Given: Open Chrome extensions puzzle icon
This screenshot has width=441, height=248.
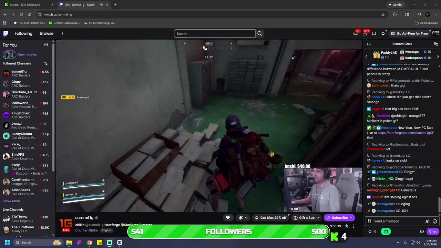Looking at the screenshot, I should coord(395,14).
